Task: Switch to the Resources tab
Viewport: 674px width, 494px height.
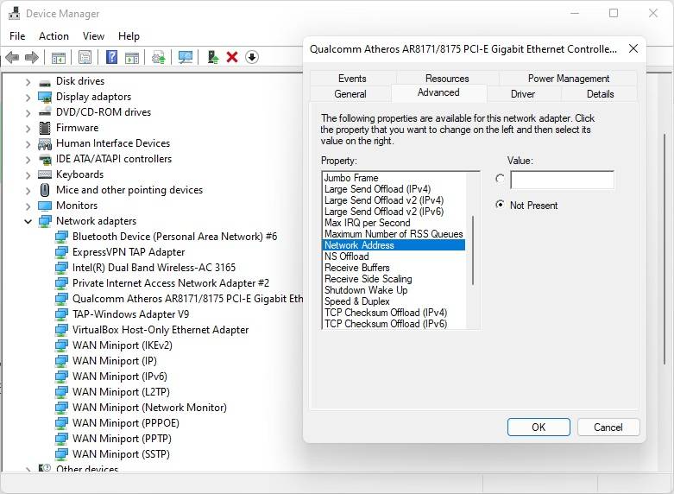Action: pos(447,79)
